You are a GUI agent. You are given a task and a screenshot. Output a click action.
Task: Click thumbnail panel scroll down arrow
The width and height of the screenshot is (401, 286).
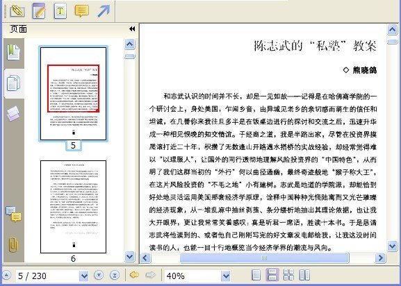click(x=130, y=256)
